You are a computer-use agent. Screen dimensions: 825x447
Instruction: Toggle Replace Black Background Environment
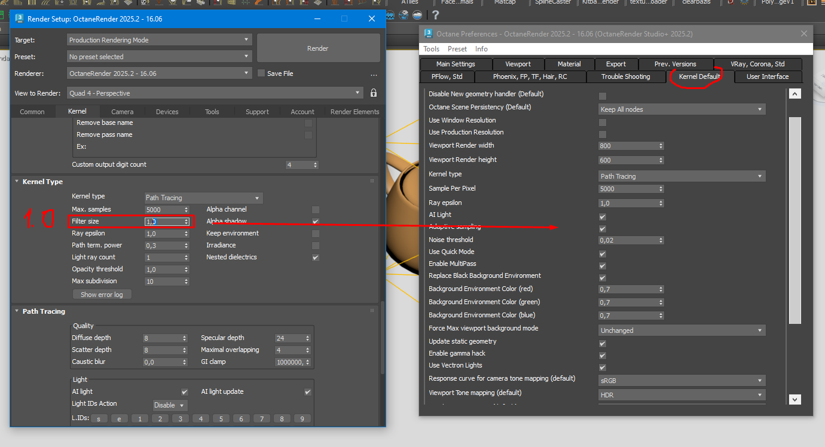tap(603, 278)
